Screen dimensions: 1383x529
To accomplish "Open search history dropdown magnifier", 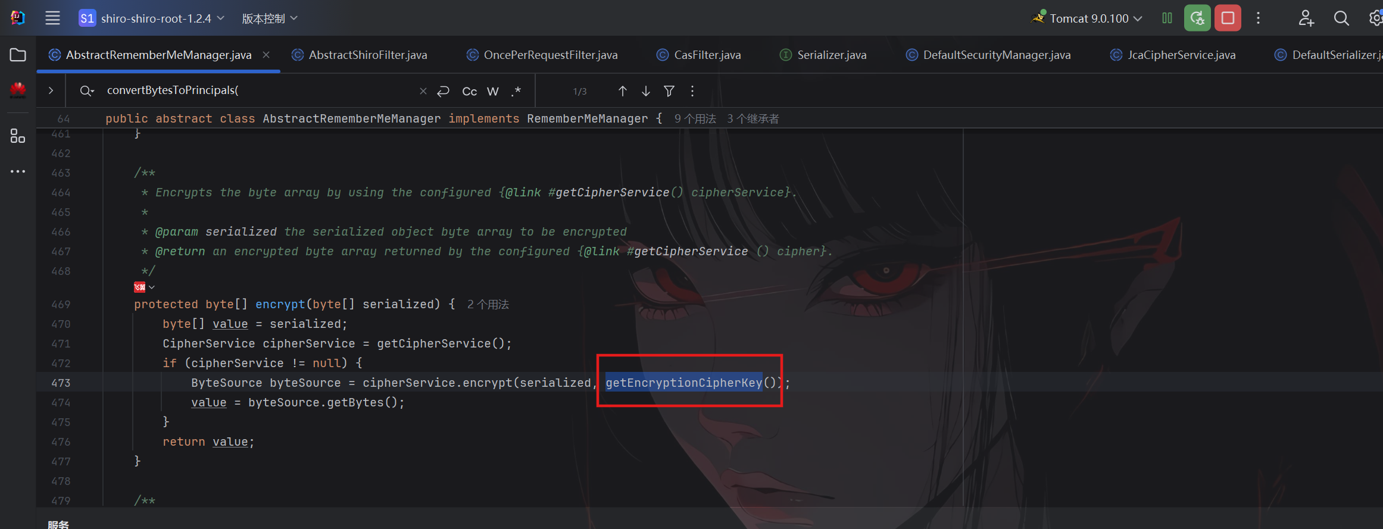I will click(x=87, y=90).
